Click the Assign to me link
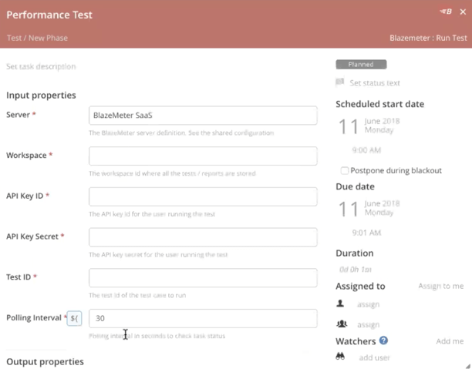This screenshot has height=369, width=472. pyautogui.click(x=440, y=286)
